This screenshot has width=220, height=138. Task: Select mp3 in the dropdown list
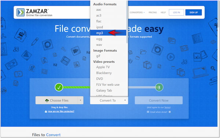(108, 33)
